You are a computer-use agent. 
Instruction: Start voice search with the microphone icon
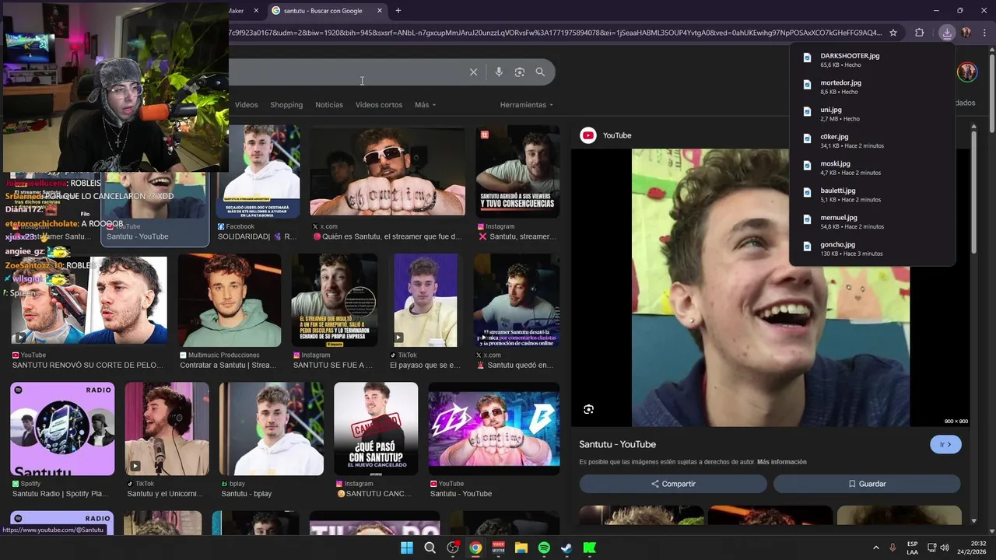point(499,72)
